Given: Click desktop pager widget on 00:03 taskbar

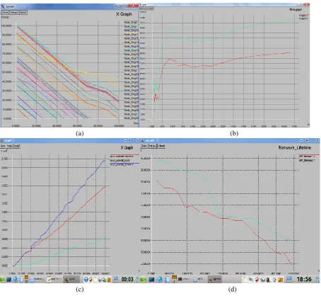Looking at the screenshot, I should [x=26, y=279].
